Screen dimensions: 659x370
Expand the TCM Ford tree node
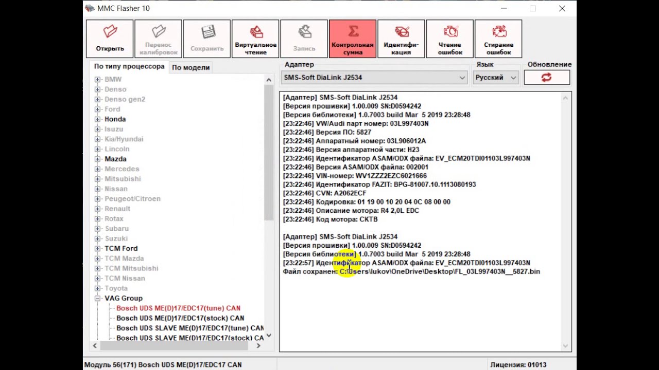tap(97, 249)
